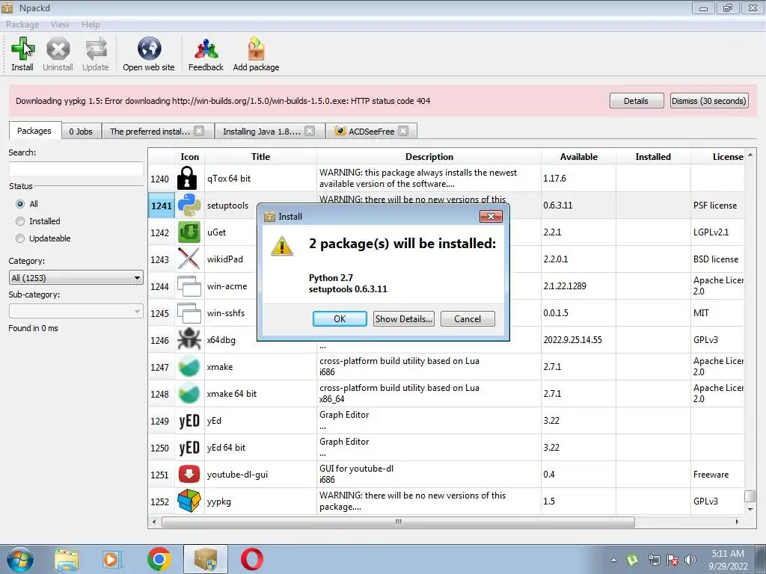Click the Windows Start orb
This screenshot has width=766, height=574.
click(x=20, y=559)
